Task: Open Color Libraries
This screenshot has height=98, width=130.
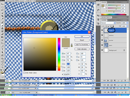Action: [82, 49]
